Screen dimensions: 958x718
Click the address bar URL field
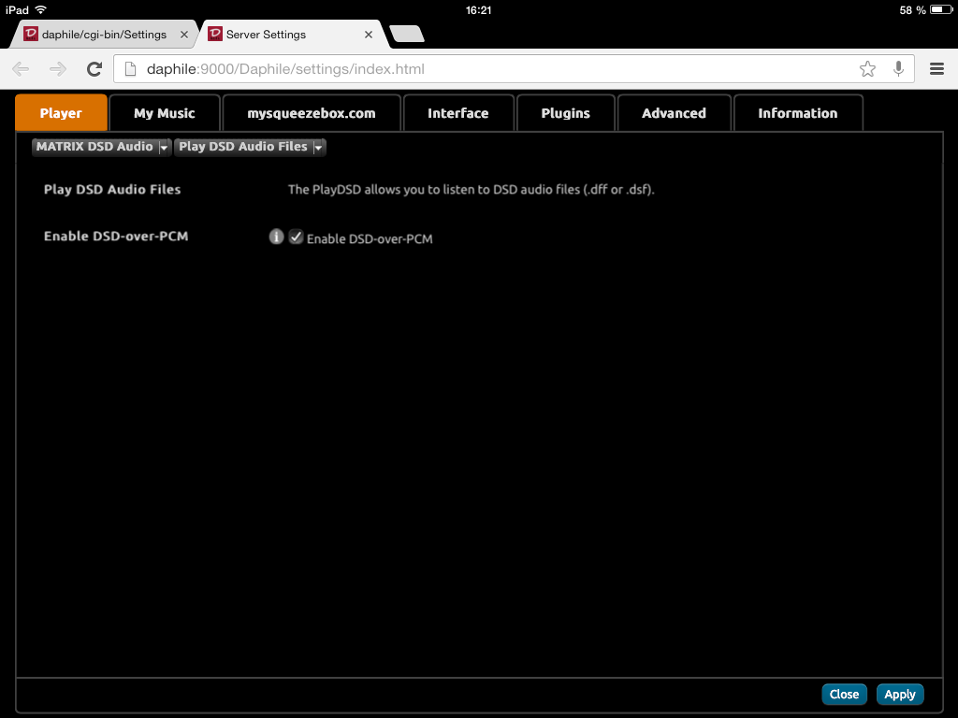point(486,69)
